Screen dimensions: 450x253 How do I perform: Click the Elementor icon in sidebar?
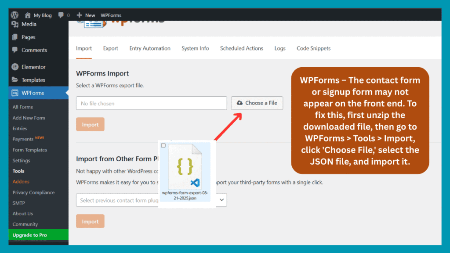15,67
